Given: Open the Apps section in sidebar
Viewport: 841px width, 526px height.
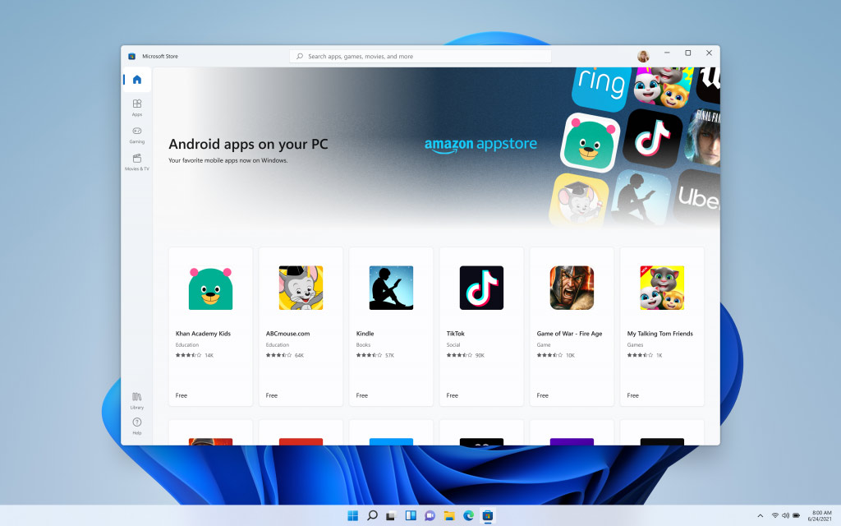Looking at the screenshot, I should tap(137, 108).
